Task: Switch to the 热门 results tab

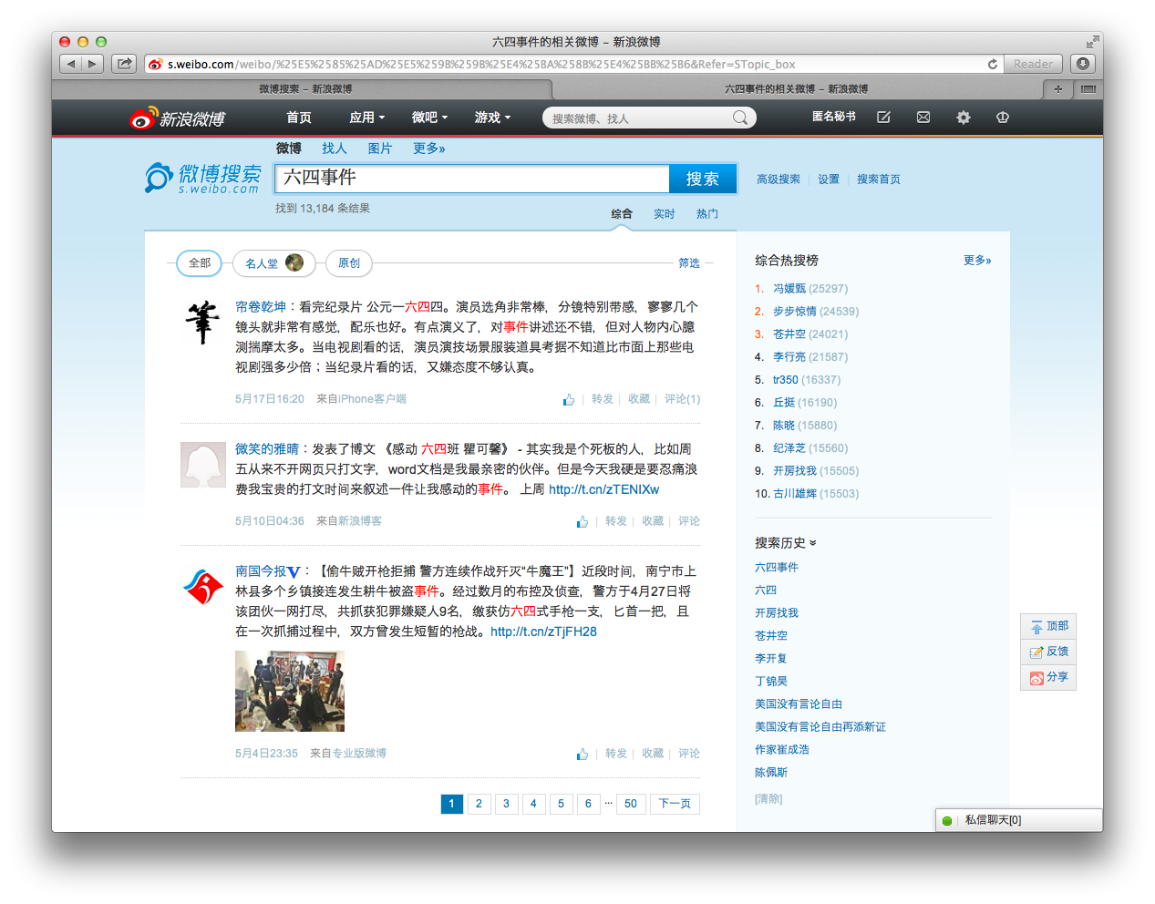Action: tap(707, 214)
